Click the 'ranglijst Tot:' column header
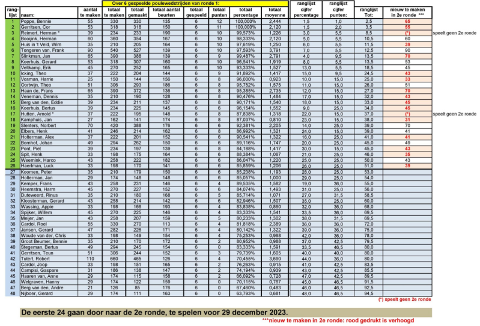Image resolution: width=480 pixels, height=326 pixels. coord(369,13)
